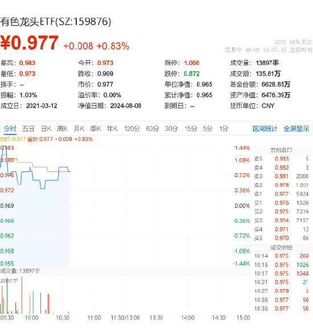Click the 溢价率 value 0.00%
This screenshot has width=313, height=333.
pos(112,95)
